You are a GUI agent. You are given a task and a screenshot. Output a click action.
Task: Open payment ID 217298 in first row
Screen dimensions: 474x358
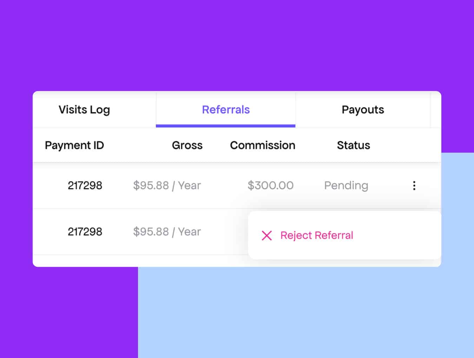[x=85, y=185]
